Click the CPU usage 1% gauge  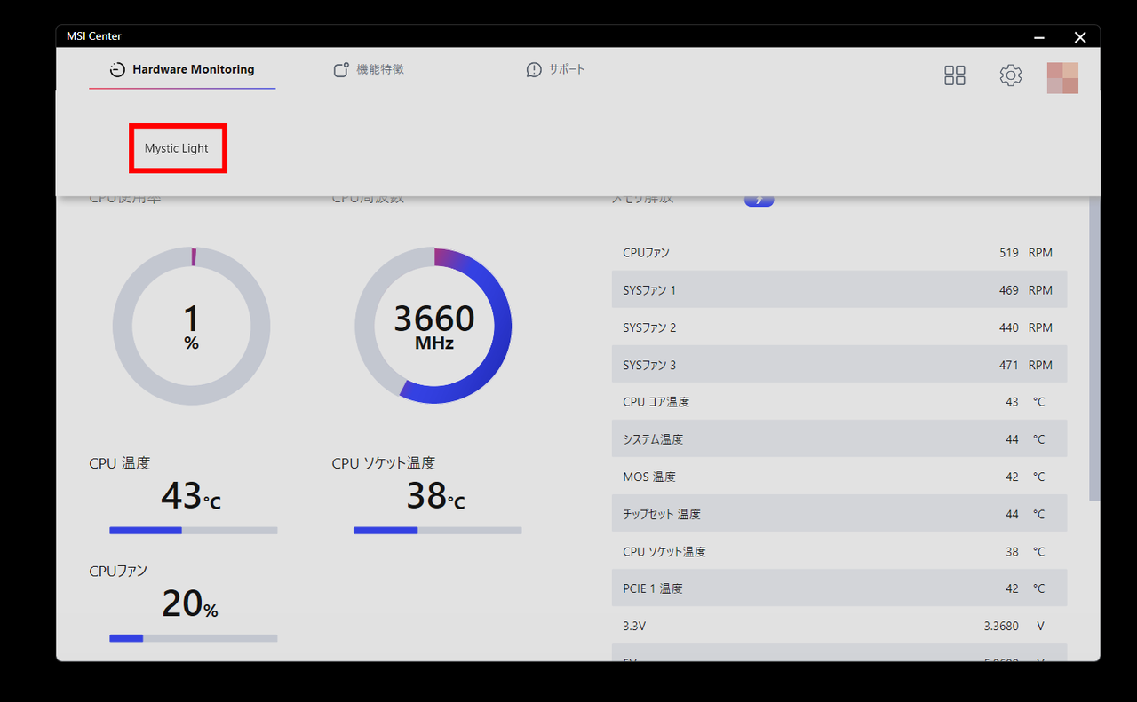pyautogui.click(x=191, y=327)
